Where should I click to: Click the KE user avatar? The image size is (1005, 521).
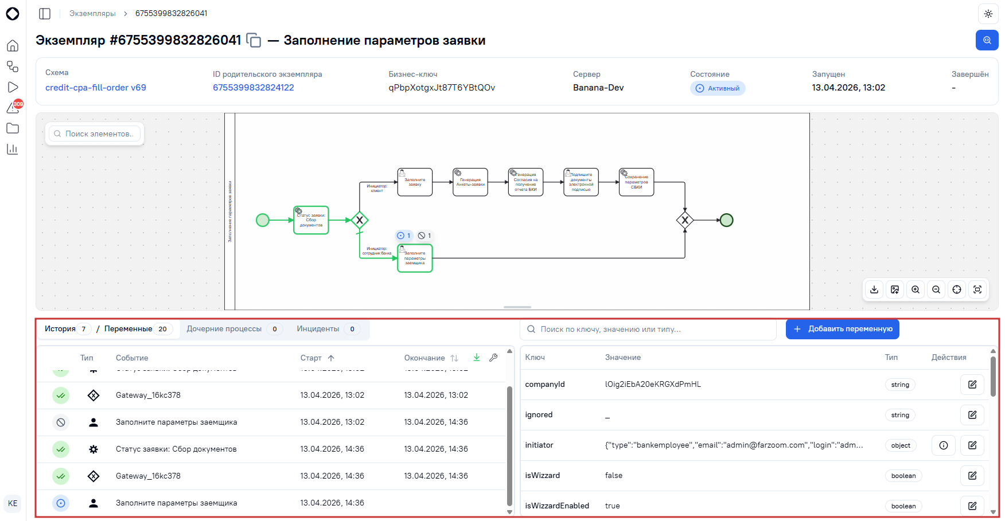pyautogui.click(x=13, y=503)
